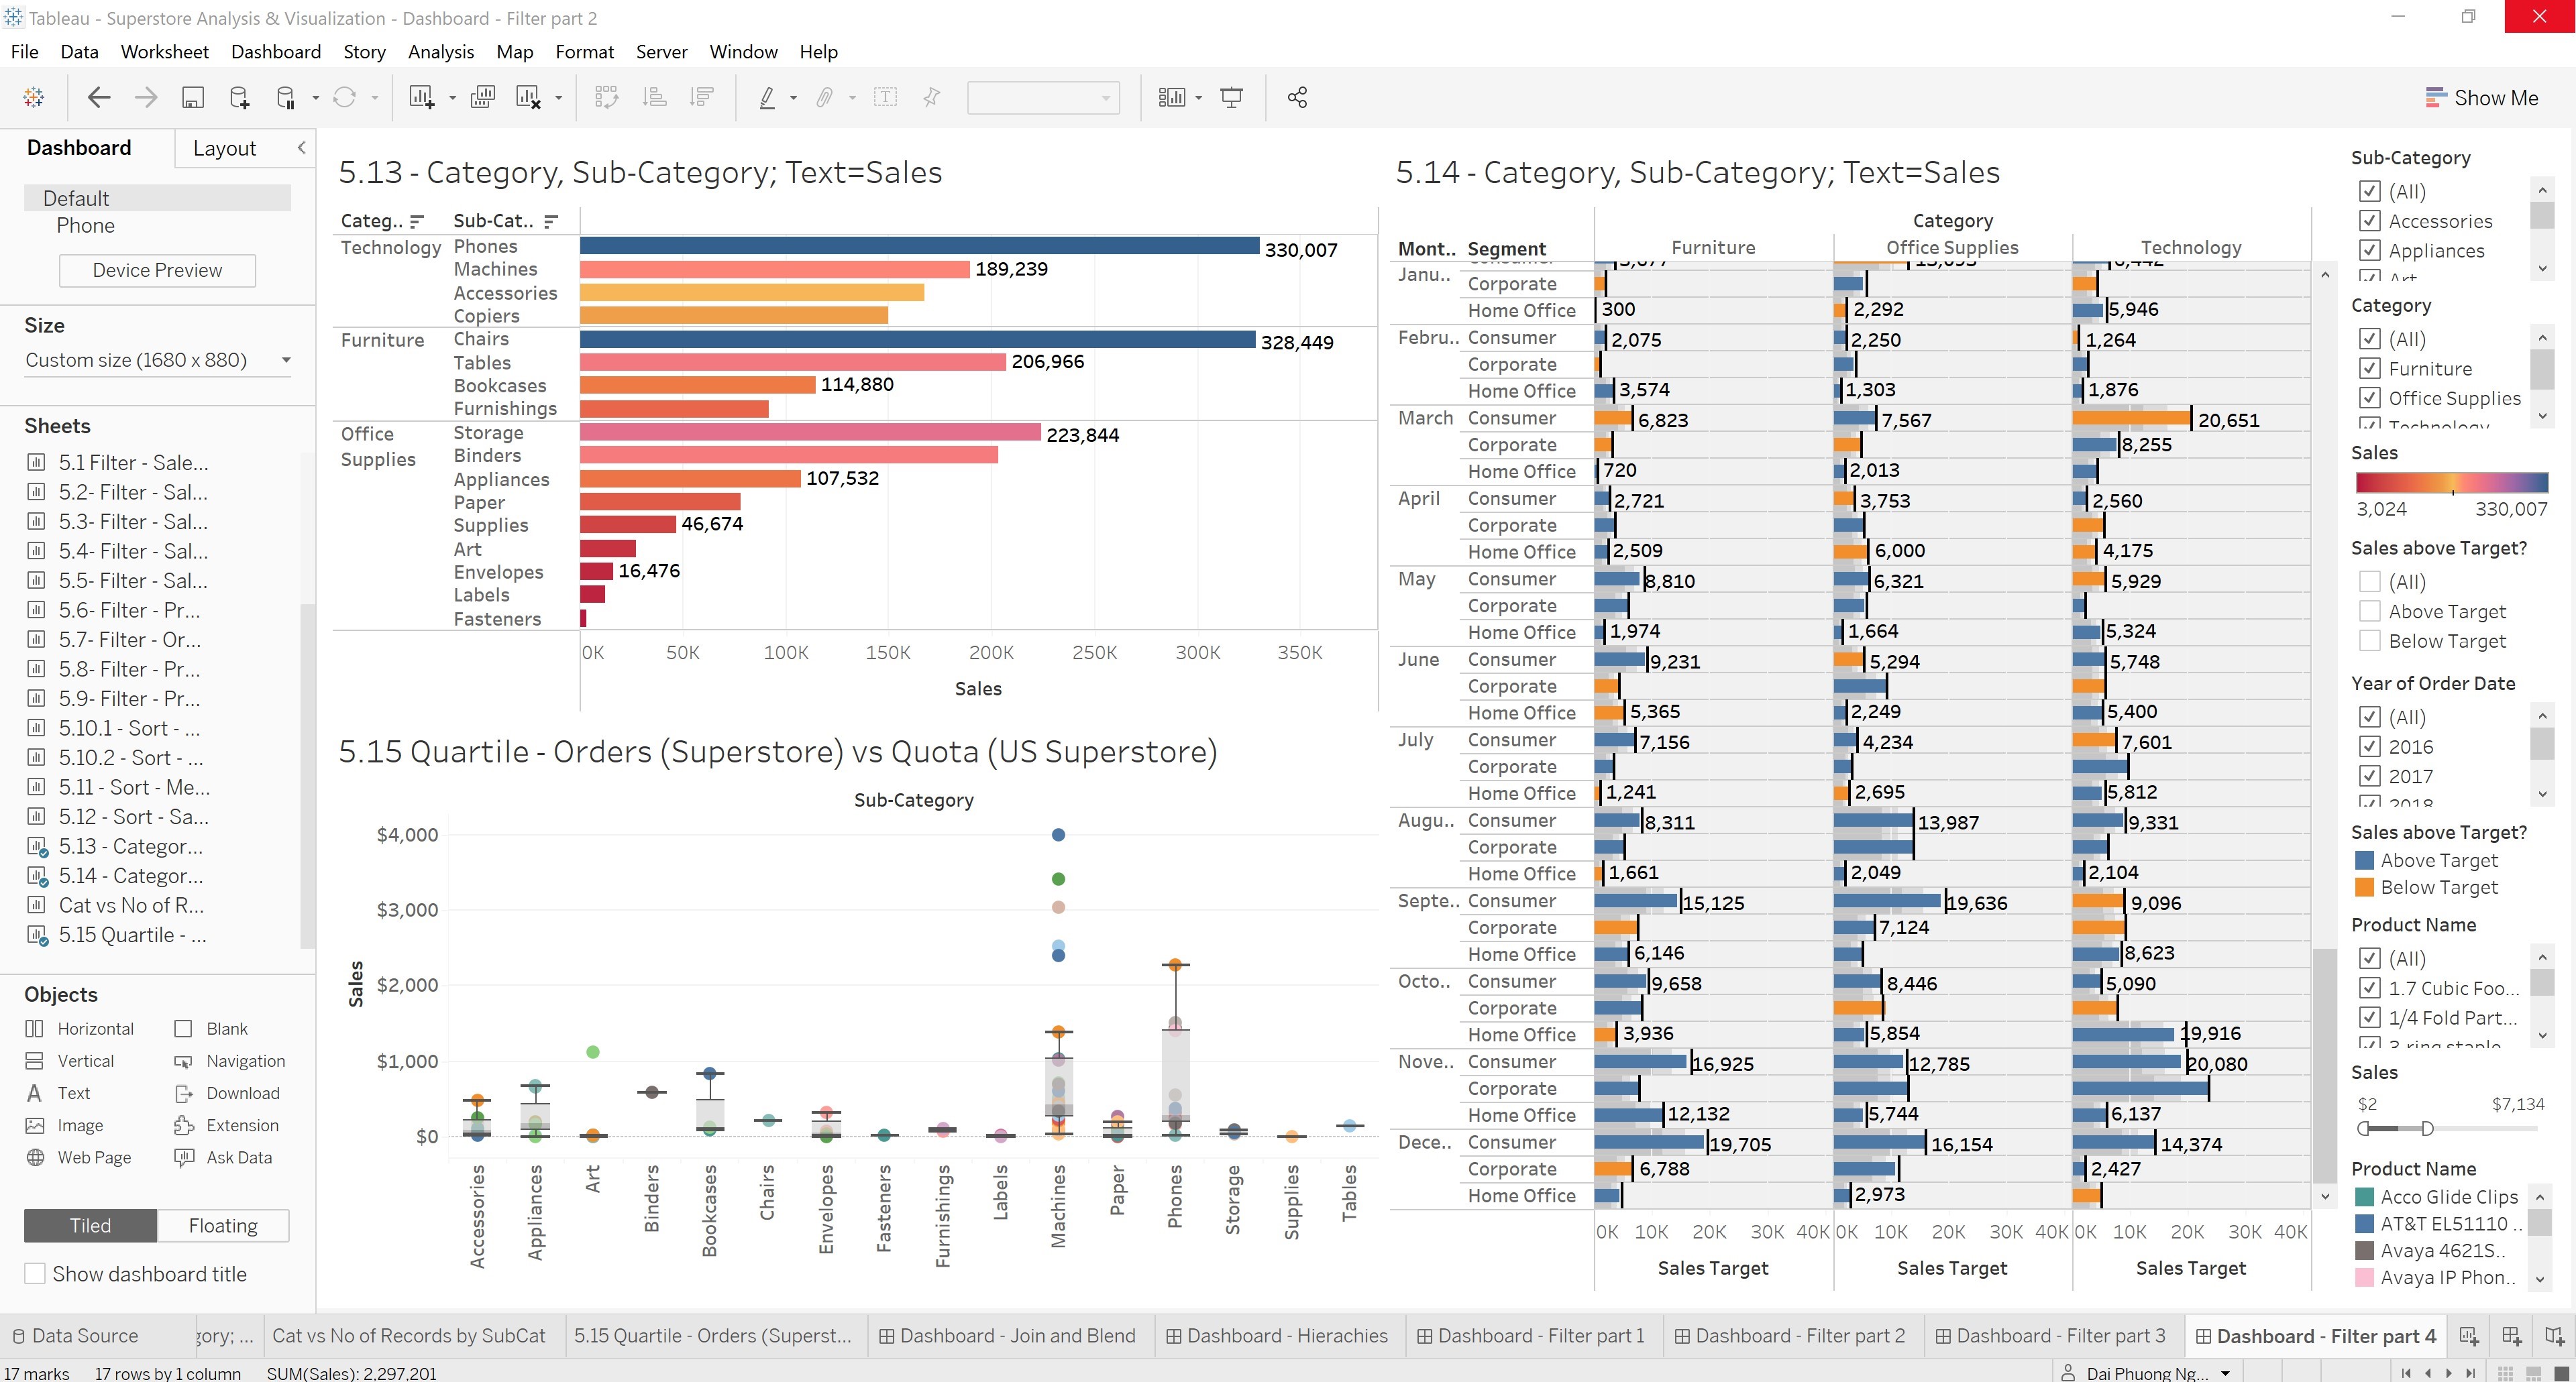The height and width of the screenshot is (1382, 2576).
Task: Click the Sort Descending toolbar icon
Action: click(701, 97)
